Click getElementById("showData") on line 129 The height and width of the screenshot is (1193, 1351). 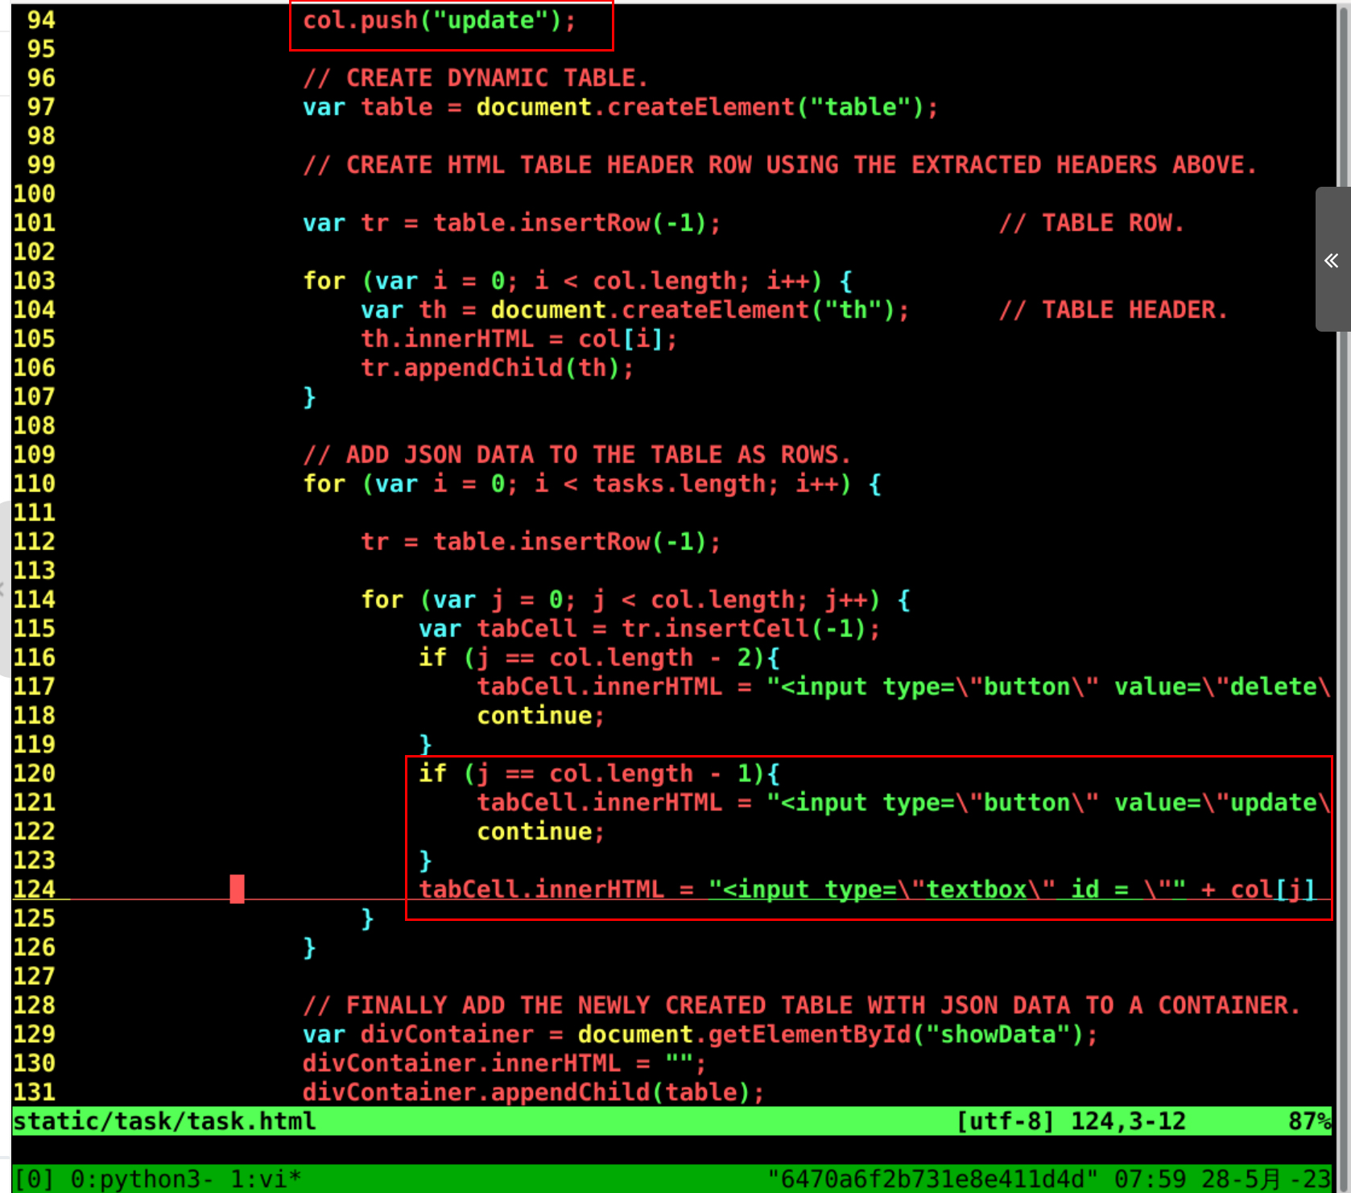(x=903, y=1034)
